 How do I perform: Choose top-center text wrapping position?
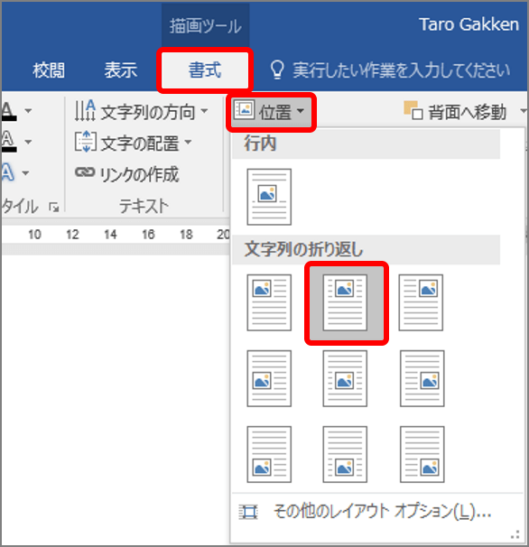tap(345, 302)
